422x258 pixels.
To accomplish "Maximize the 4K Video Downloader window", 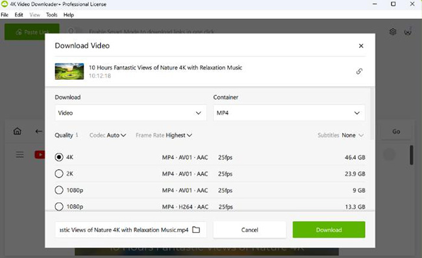I will [393, 4].
